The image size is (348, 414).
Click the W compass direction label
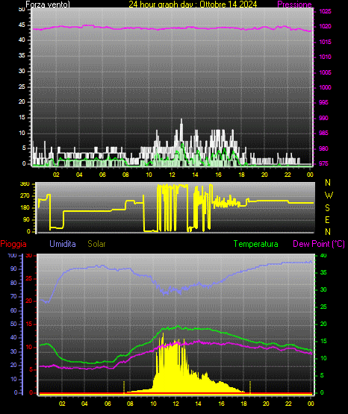[x=329, y=195]
